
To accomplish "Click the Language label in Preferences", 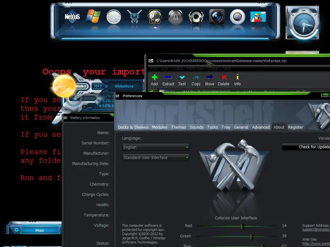I will point(131,138).
